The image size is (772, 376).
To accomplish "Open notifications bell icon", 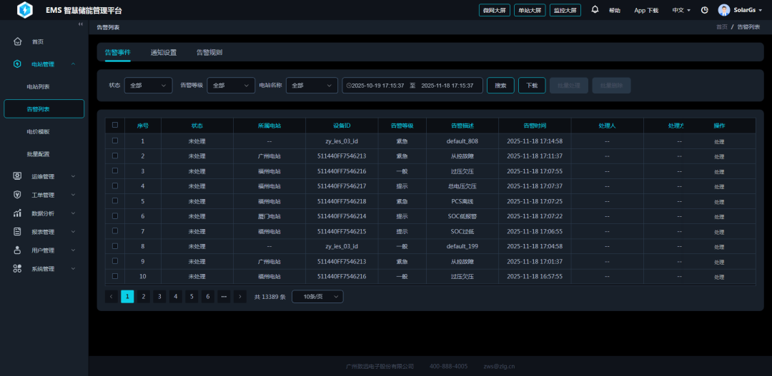I will pyautogui.click(x=595, y=10).
